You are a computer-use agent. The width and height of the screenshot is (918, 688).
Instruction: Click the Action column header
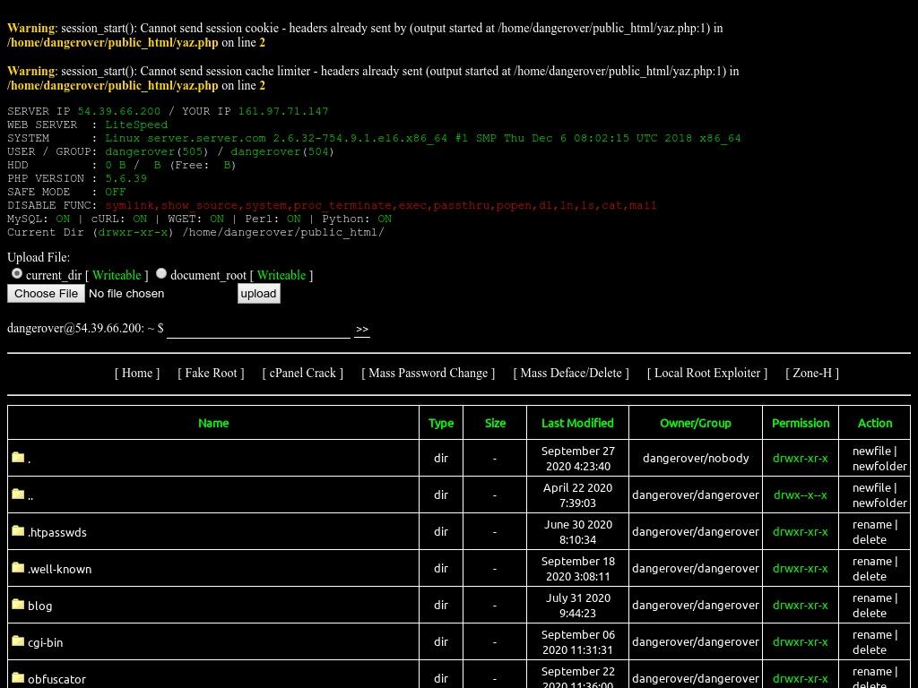click(875, 423)
